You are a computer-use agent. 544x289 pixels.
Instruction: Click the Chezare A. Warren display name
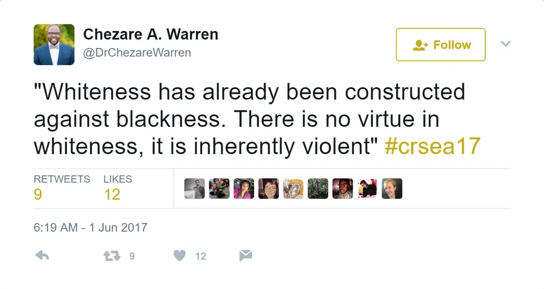(151, 34)
